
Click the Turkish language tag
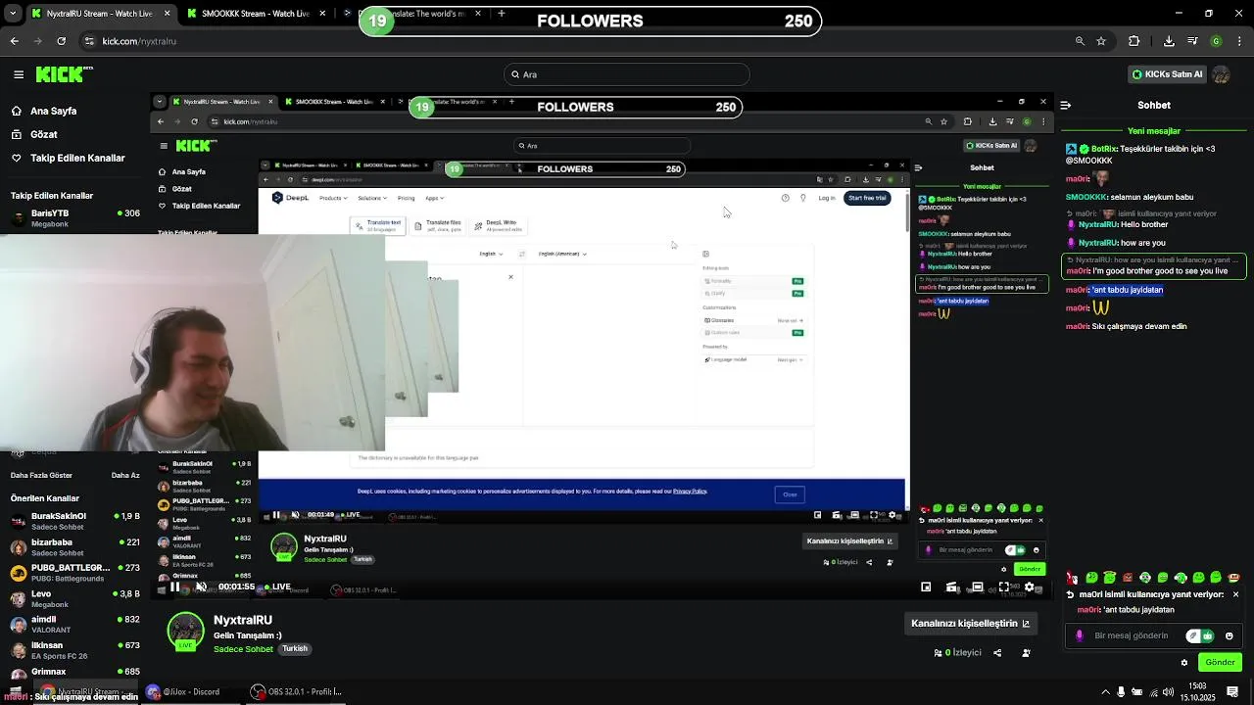[295, 649]
